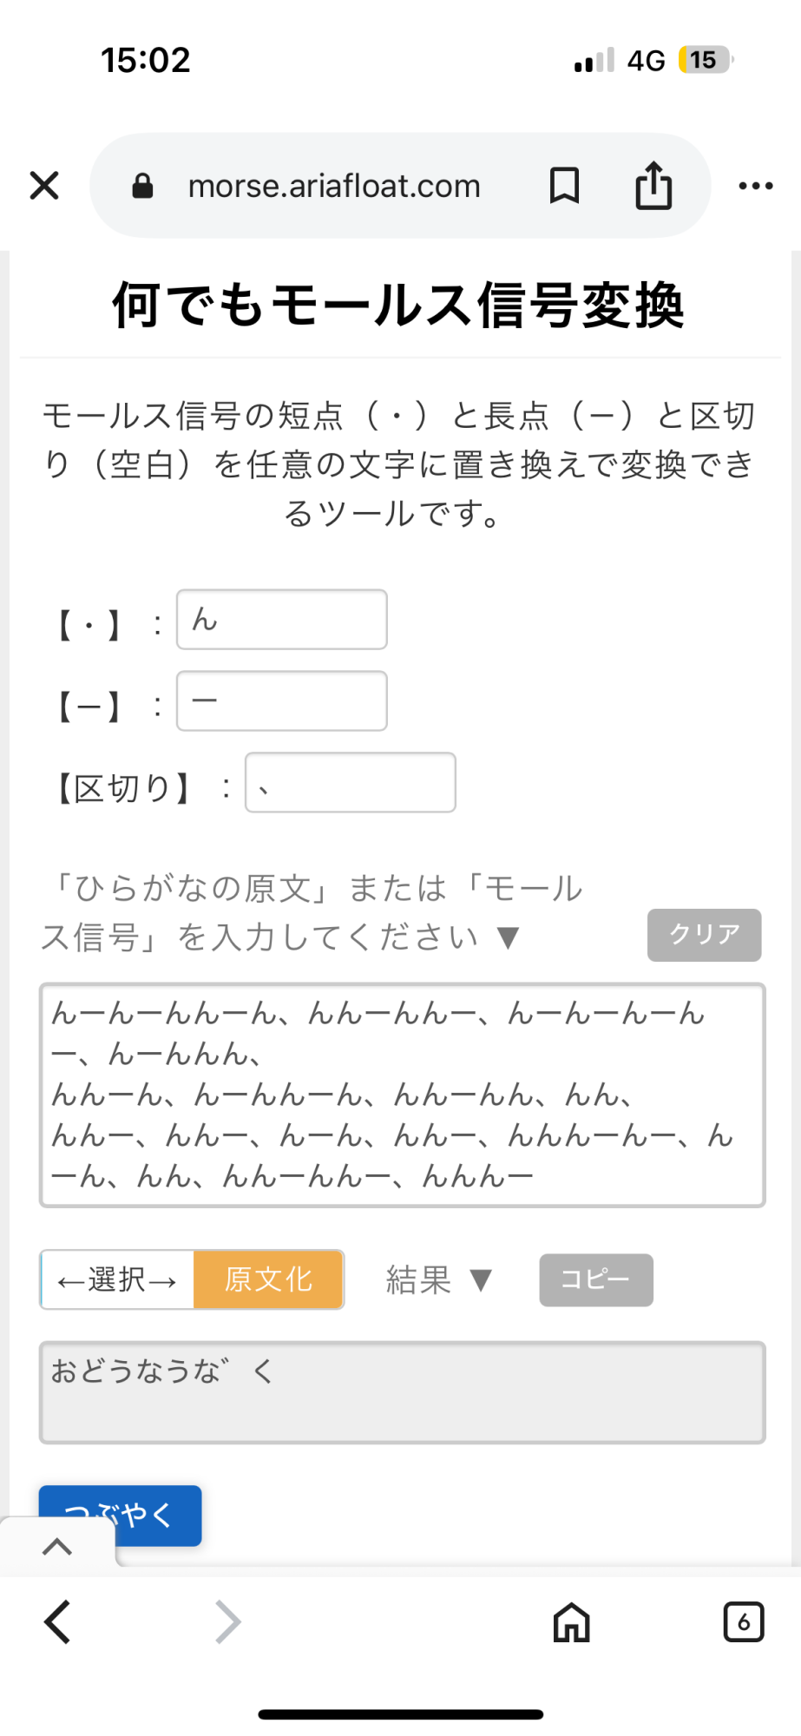
Task: Expand the panel with the upward chevron
Action: point(57,1546)
